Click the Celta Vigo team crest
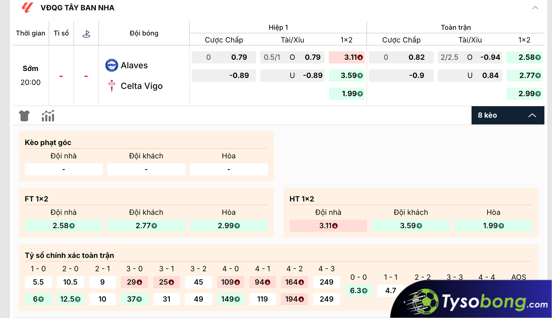 (x=112, y=86)
